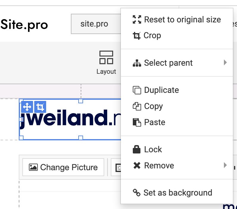Expand the Remove submenu arrow
Screen dimensions: 237x209
coord(225,165)
